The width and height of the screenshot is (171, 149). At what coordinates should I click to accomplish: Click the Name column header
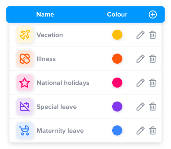coord(45,14)
